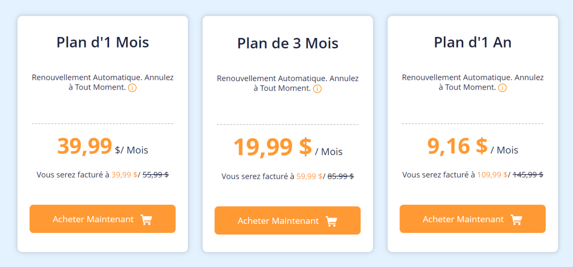Buy the Plan de 3 Mois via Acheter Maintenant
This screenshot has width=573, height=267.
288,221
